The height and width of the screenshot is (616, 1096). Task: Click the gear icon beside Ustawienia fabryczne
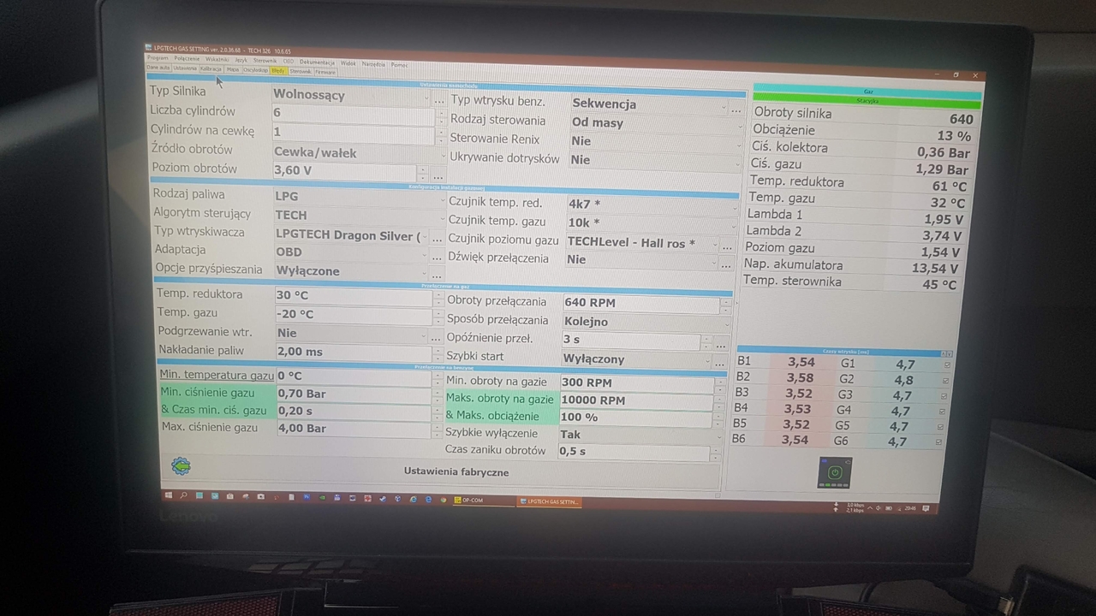(x=181, y=466)
